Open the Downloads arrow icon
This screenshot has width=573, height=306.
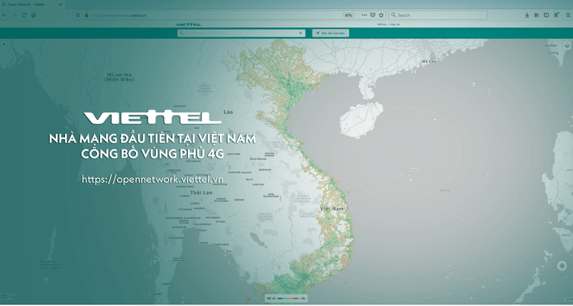(527, 15)
